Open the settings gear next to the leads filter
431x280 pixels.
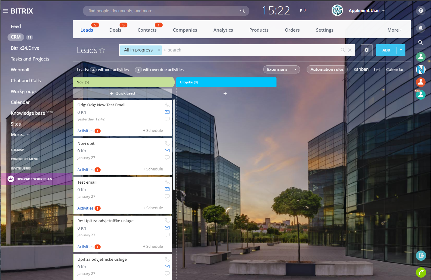tap(367, 50)
